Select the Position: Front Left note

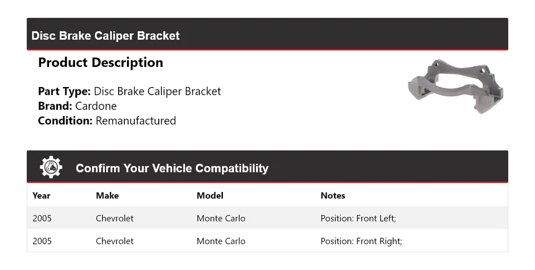pos(358,219)
